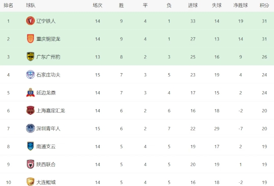Click the 陕西联合 team logo
Viewport: 274px width, 186px height.
[x=30, y=164]
